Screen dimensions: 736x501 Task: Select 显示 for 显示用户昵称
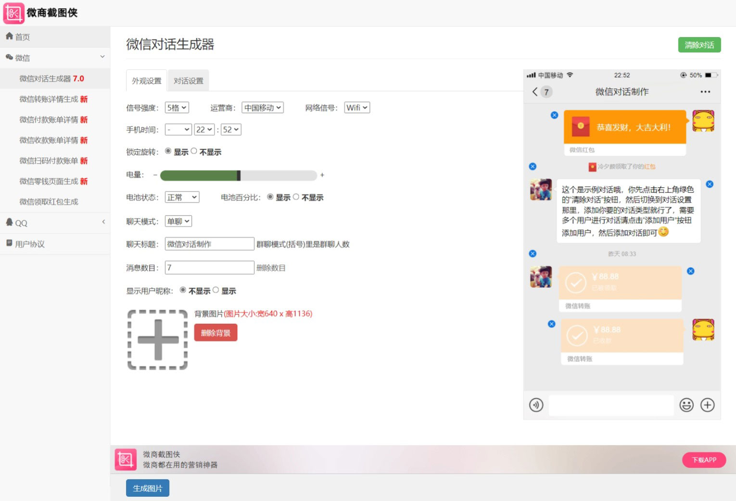tap(216, 290)
